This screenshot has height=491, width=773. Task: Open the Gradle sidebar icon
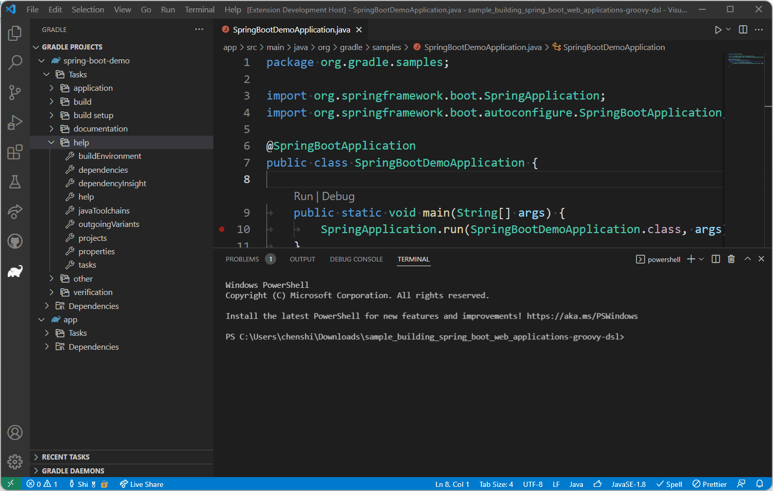coord(15,270)
